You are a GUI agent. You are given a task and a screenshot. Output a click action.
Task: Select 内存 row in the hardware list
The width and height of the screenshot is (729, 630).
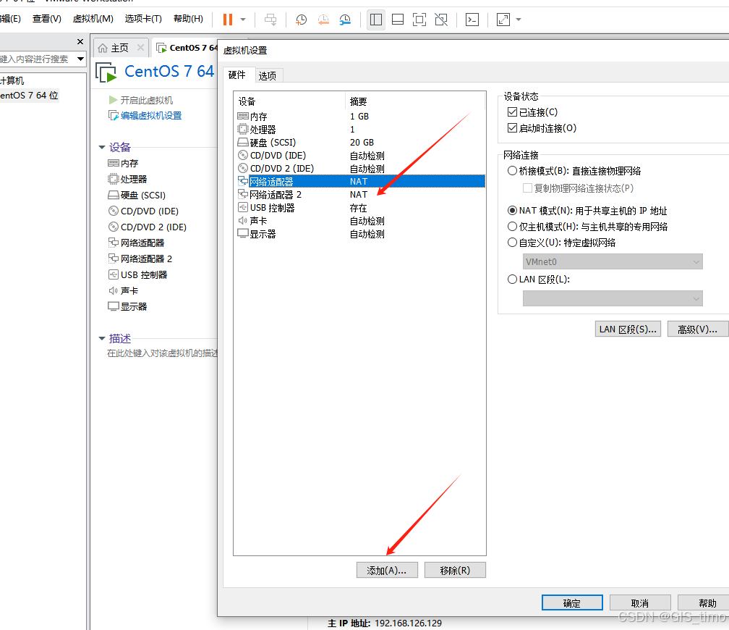click(x=360, y=117)
